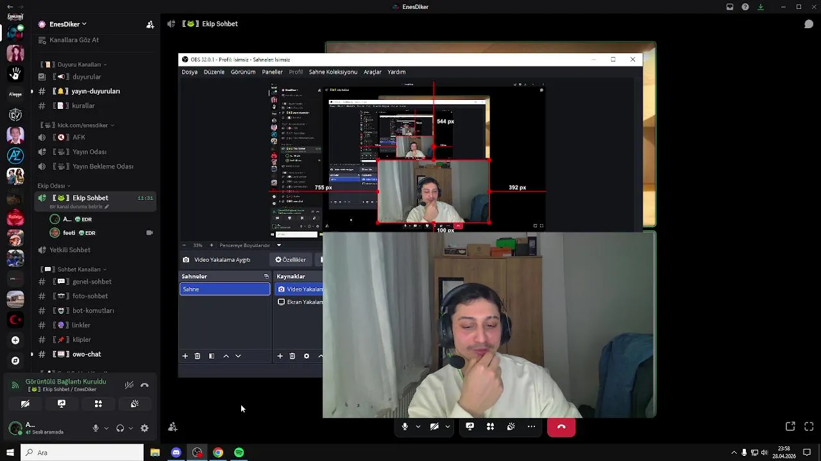Viewport: 821px width, 461px height.
Task: Click the Özellikler button in streamed OBS
Action: [x=291, y=260]
